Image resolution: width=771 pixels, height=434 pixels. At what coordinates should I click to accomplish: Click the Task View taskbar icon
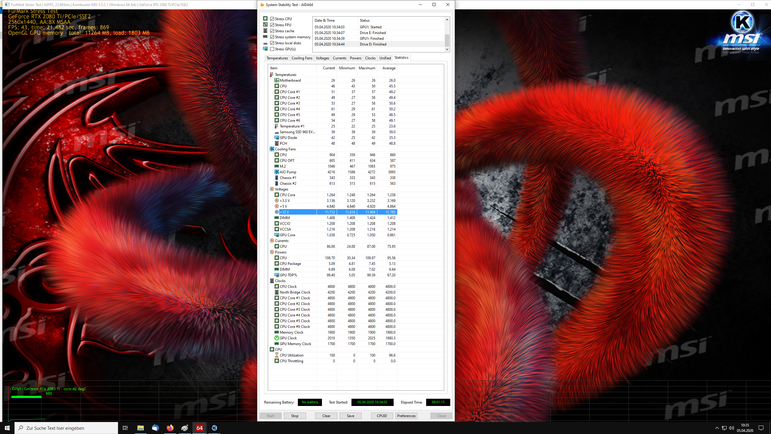[125, 428]
